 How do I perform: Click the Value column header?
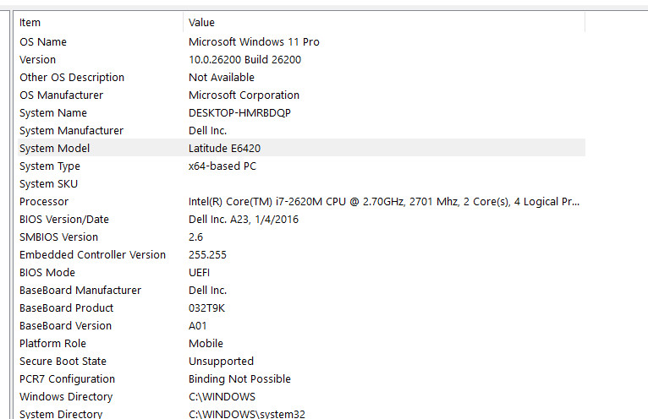coord(384,22)
